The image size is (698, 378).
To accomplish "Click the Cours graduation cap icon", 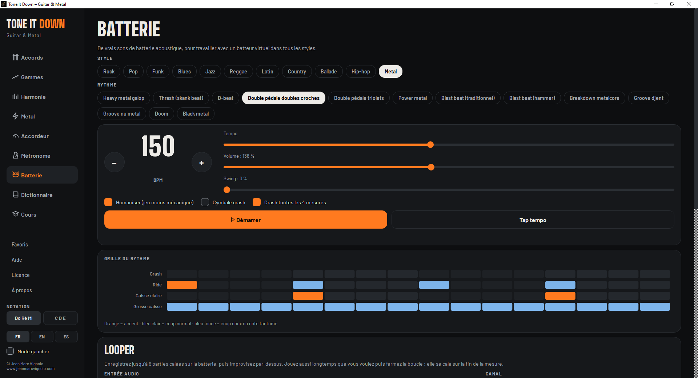I will pyautogui.click(x=15, y=214).
